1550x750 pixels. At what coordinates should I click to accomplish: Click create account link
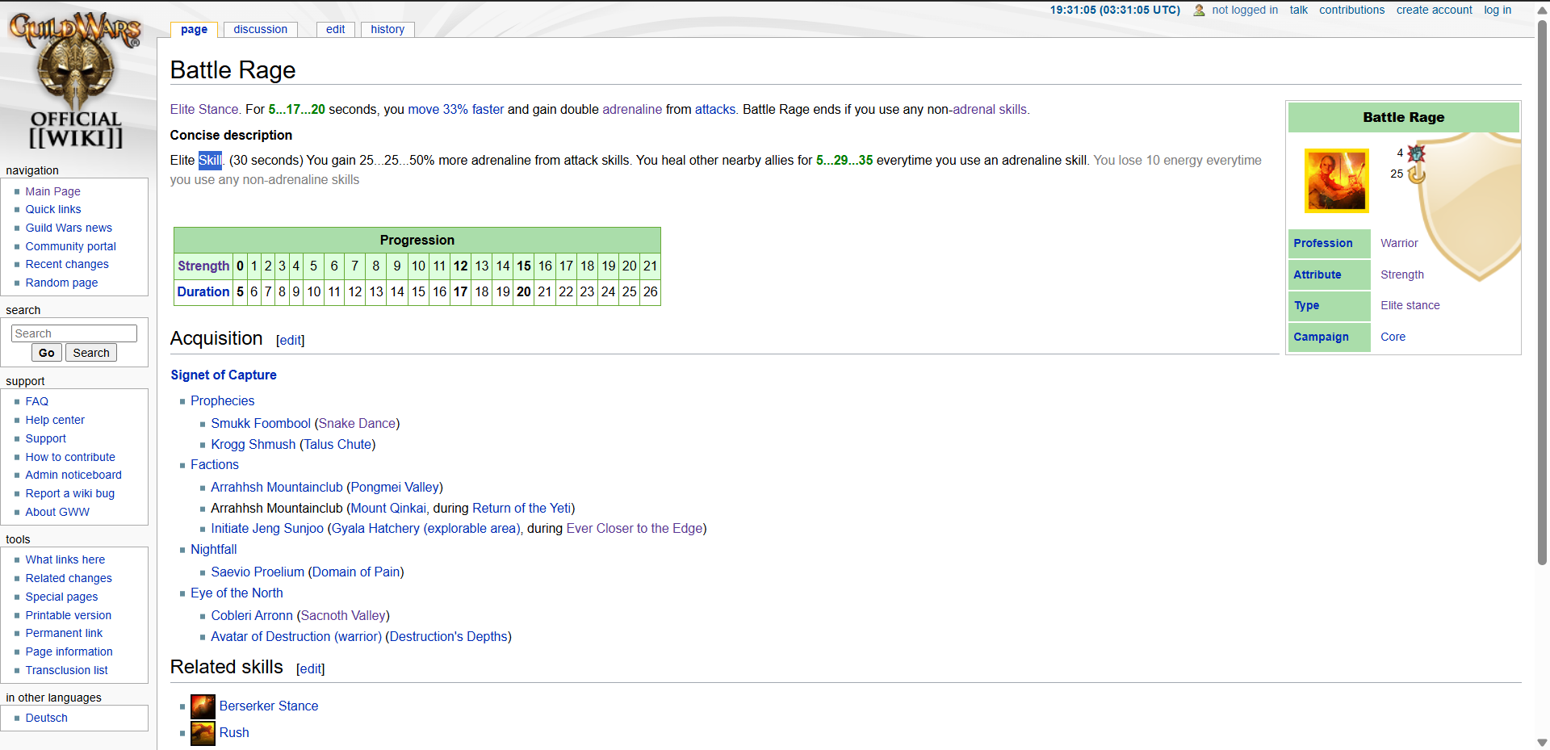[1434, 10]
